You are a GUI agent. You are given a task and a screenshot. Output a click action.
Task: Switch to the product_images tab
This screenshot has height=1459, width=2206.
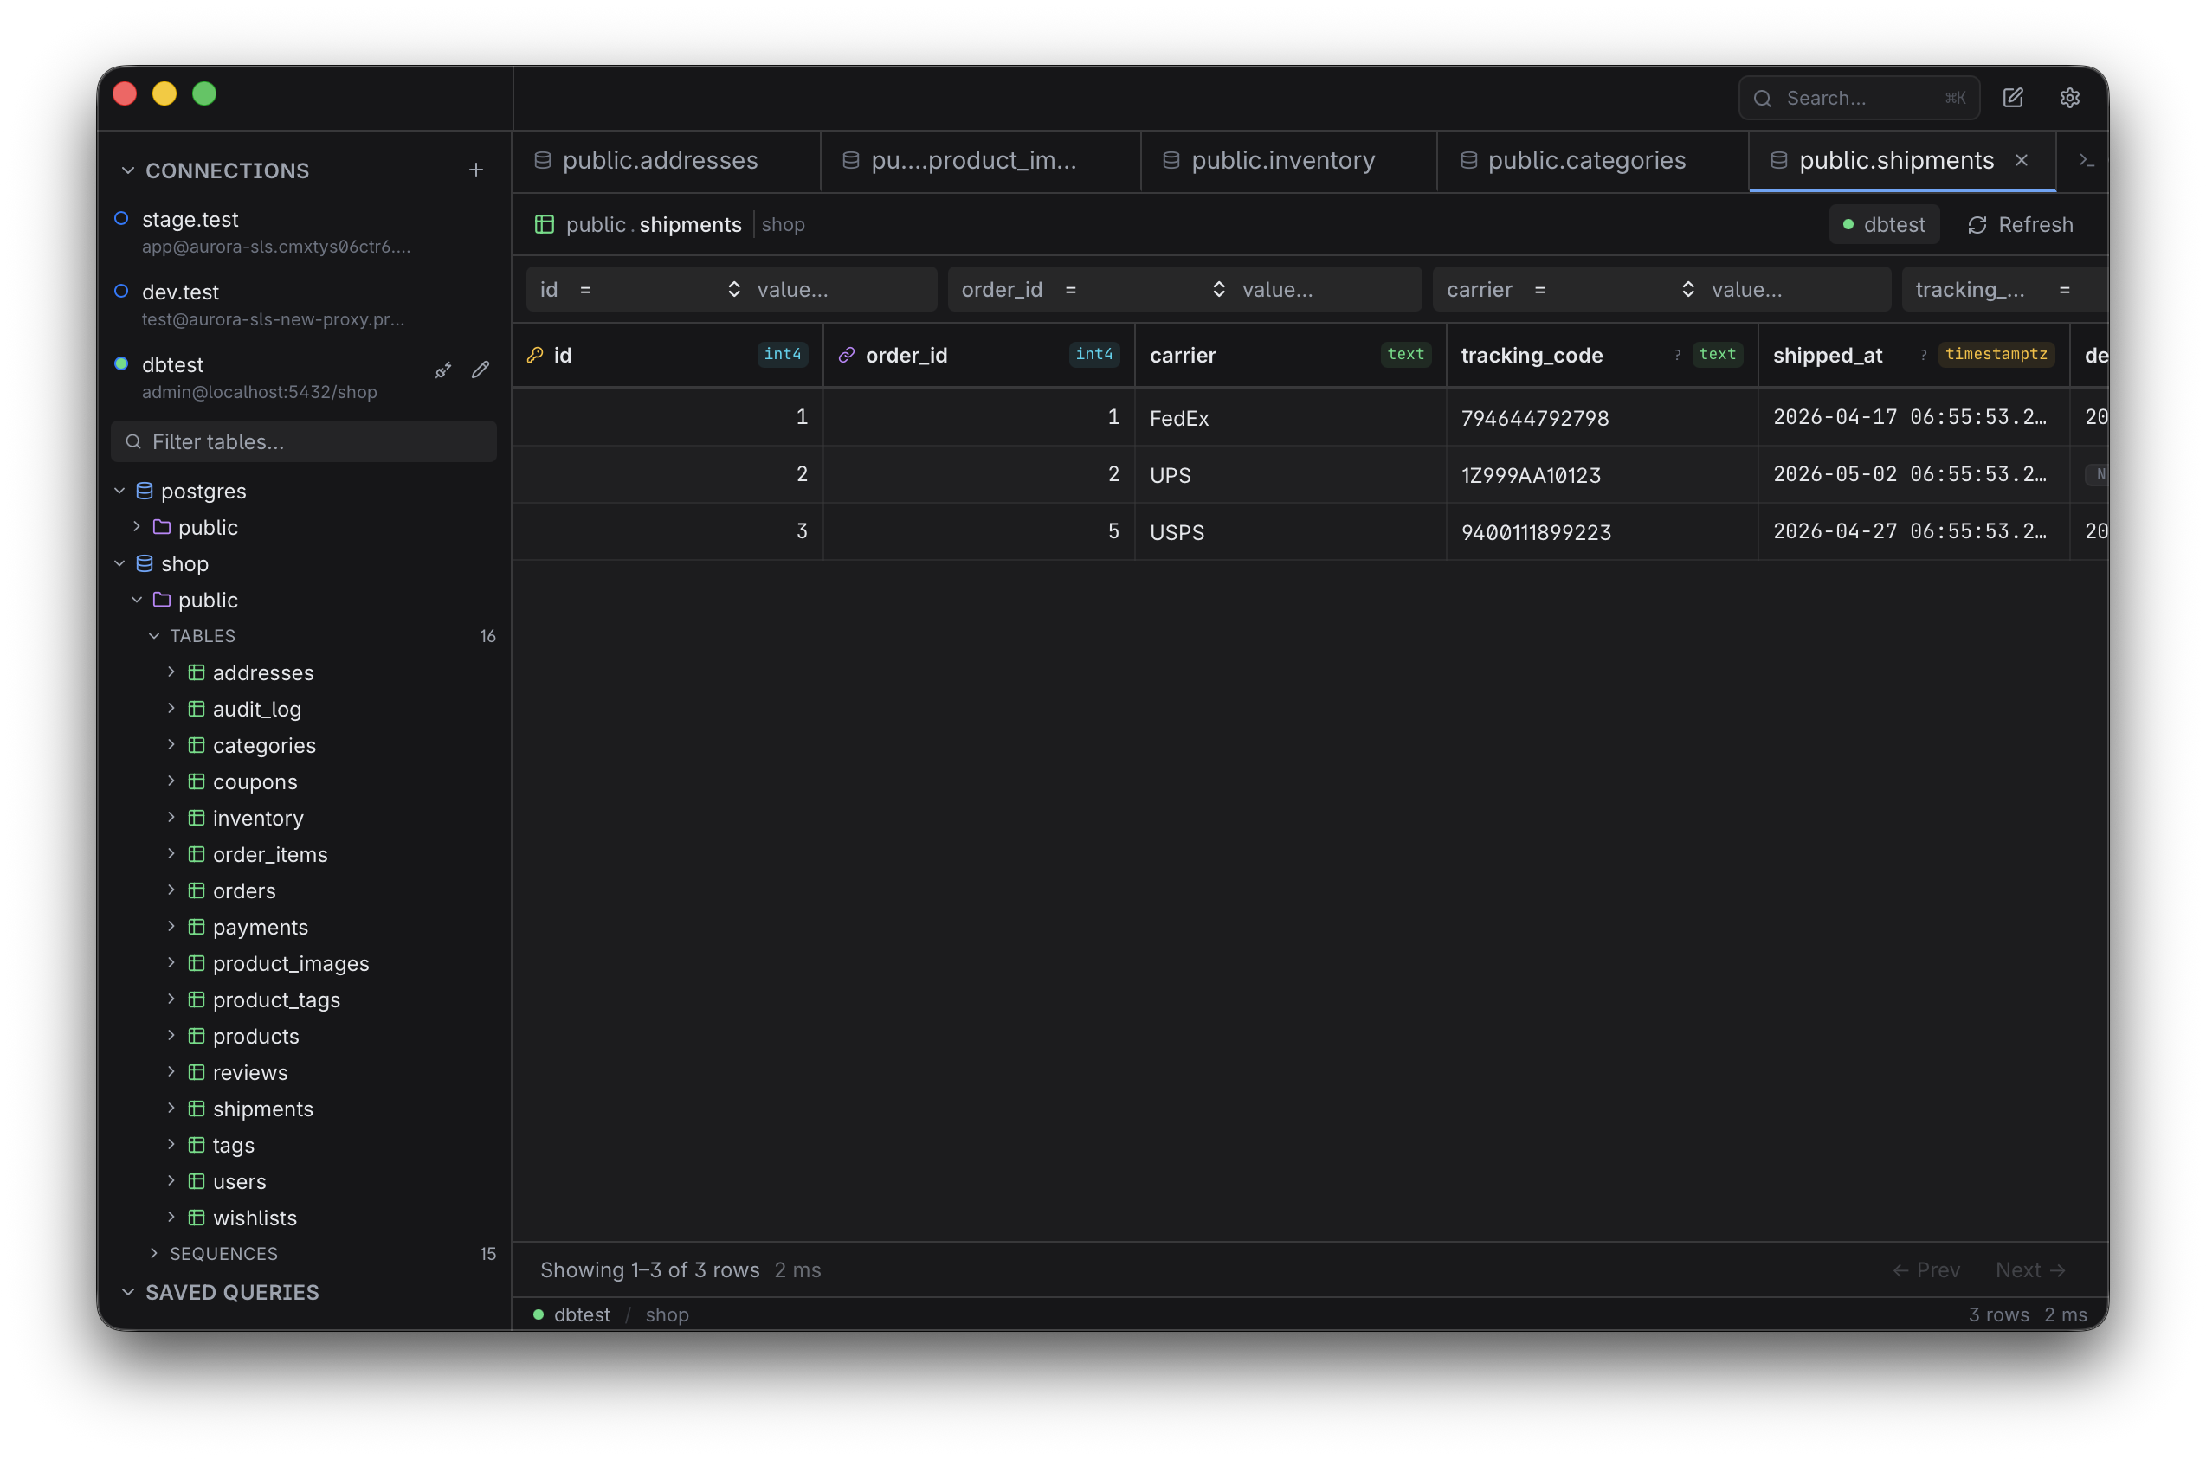click(981, 161)
